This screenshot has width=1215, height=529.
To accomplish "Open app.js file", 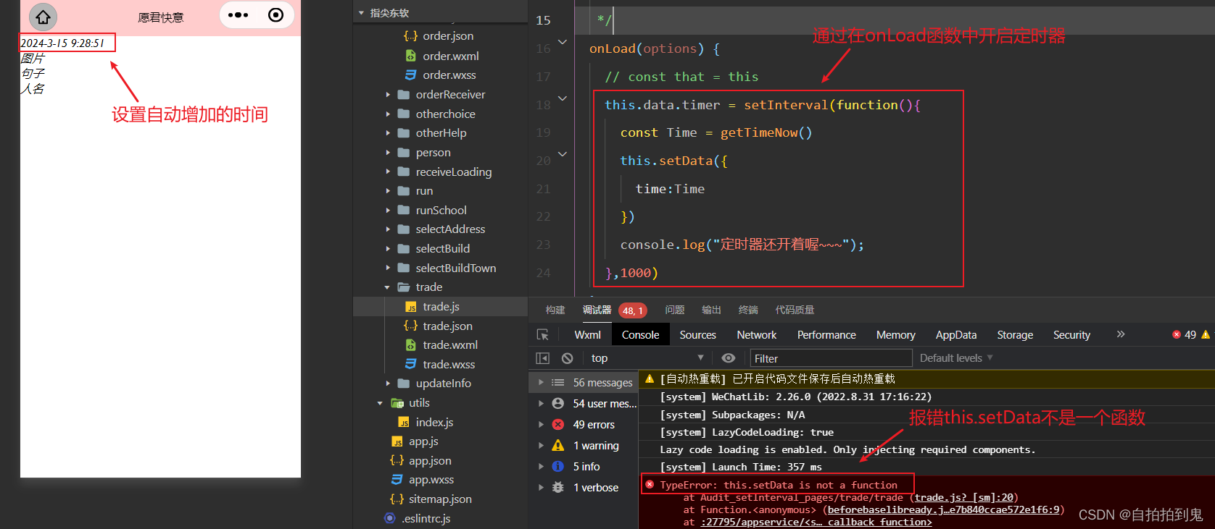I will click(x=423, y=441).
